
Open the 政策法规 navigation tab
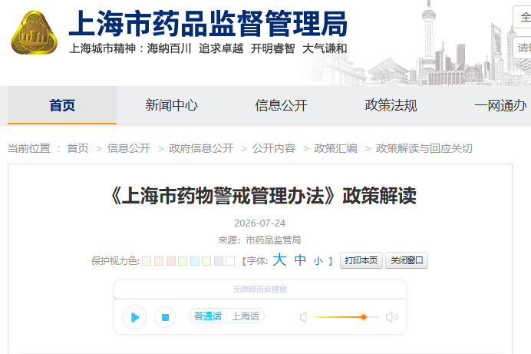[391, 105]
